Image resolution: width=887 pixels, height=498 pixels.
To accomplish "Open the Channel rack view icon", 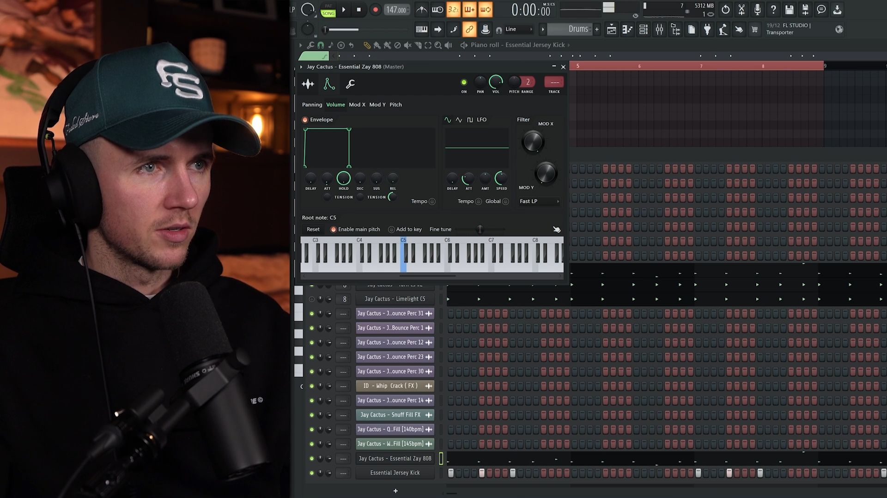I will coord(643,30).
